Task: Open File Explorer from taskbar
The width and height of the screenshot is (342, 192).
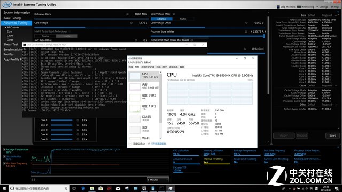Action: pos(92,188)
